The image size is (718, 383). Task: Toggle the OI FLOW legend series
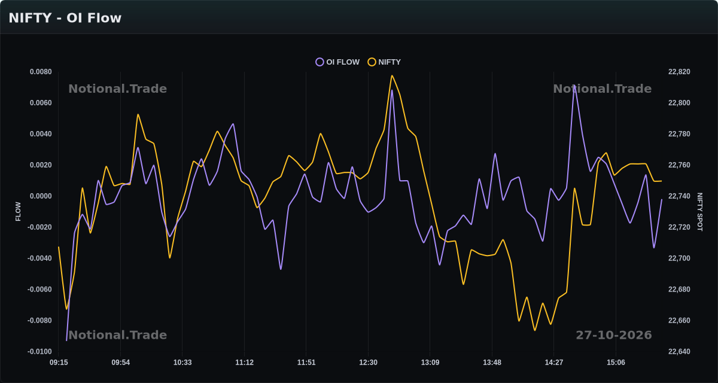338,62
